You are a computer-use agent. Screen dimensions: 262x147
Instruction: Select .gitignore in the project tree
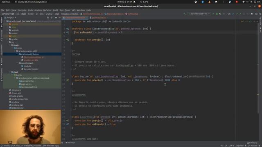(x=16, y=90)
